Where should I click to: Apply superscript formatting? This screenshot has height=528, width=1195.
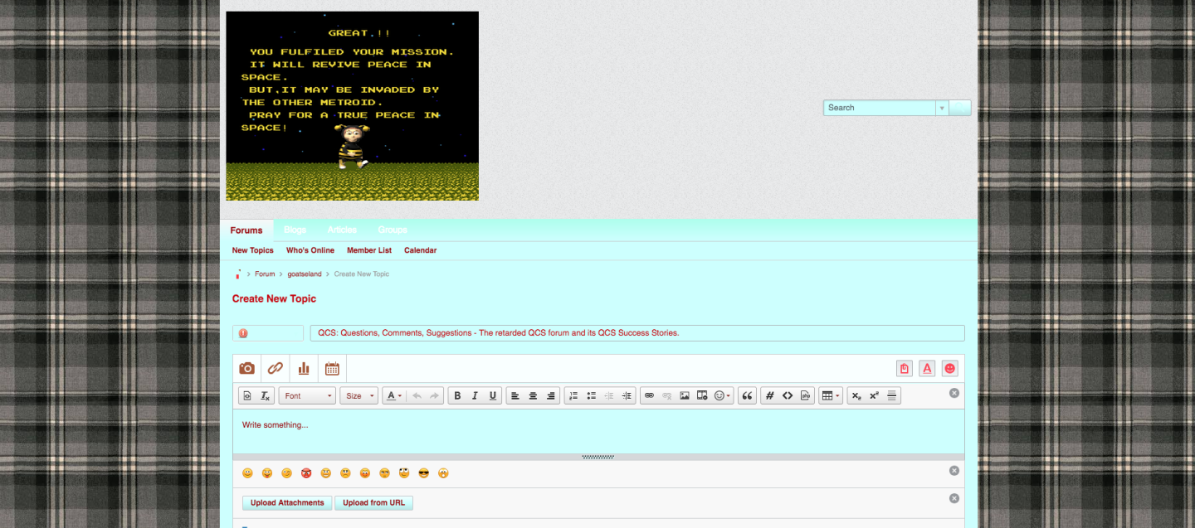[x=874, y=396]
